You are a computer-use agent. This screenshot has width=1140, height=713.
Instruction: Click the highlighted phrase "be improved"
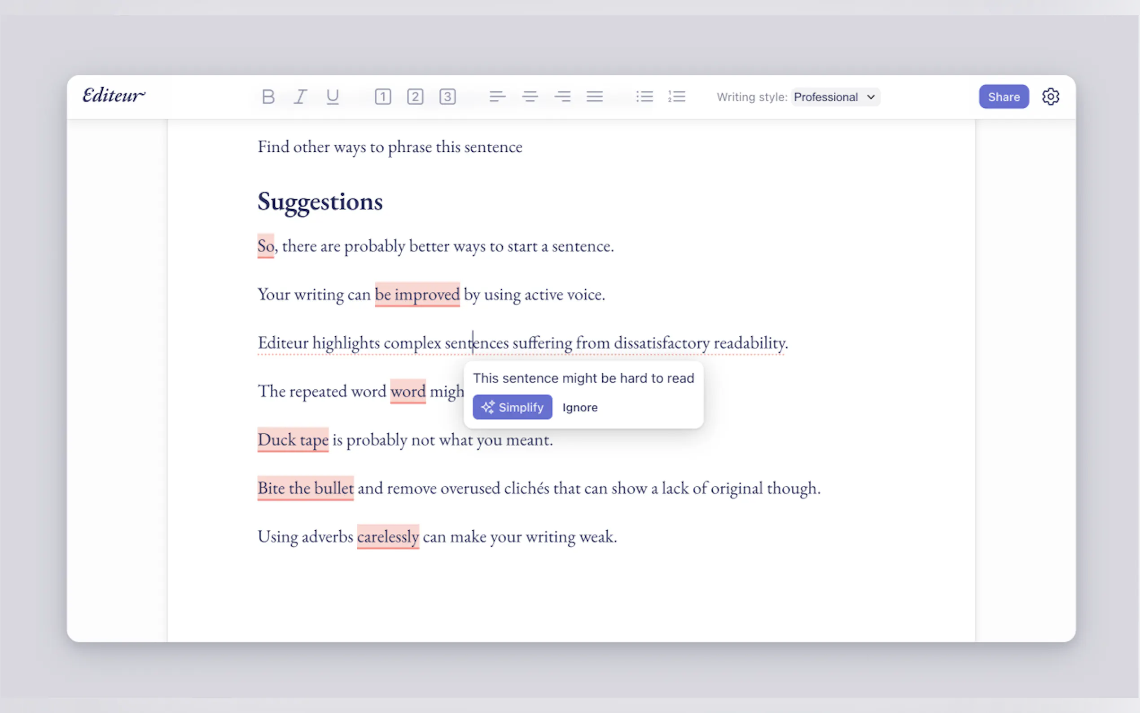click(417, 295)
